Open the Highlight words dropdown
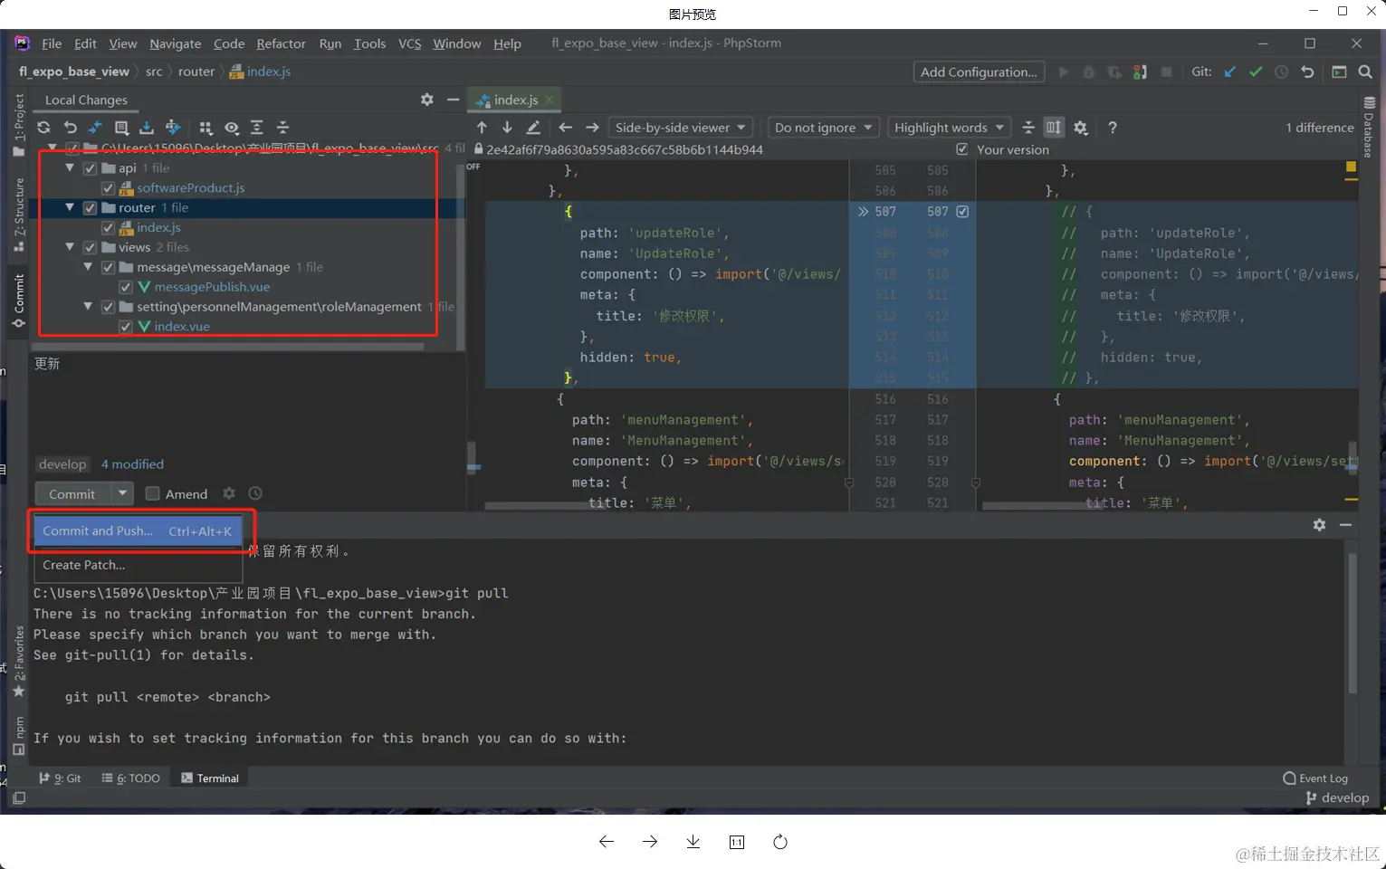The image size is (1386, 869). 950,128
